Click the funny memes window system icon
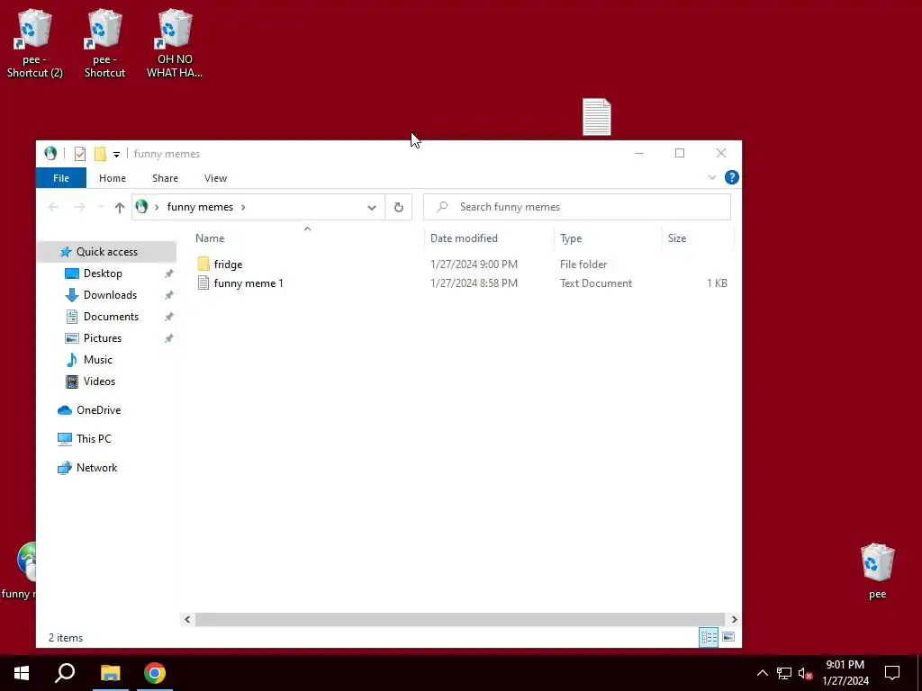922x691 pixels. pyautogui.click(x=50, y=153)
